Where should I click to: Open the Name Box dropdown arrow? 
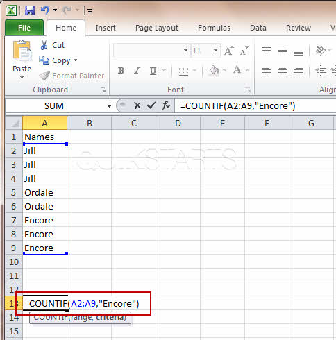(x=109, y=106)
